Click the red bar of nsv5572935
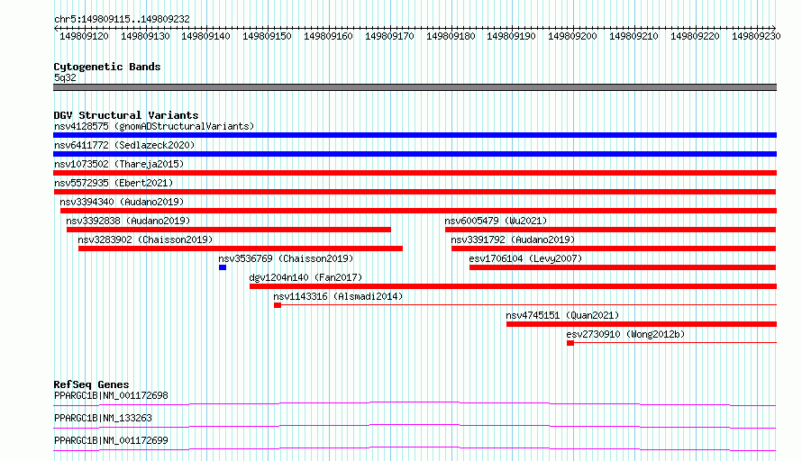This screenshot has height=461, width=802. pyautogui.click(x=415, y=192)
